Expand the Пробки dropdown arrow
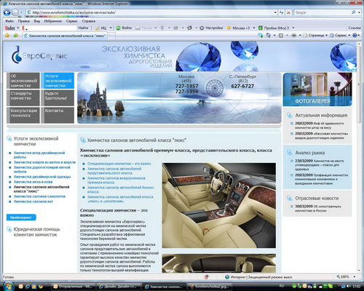Image resolution: width=364 pixels, height=291 pixels. [x=293, y=28]
